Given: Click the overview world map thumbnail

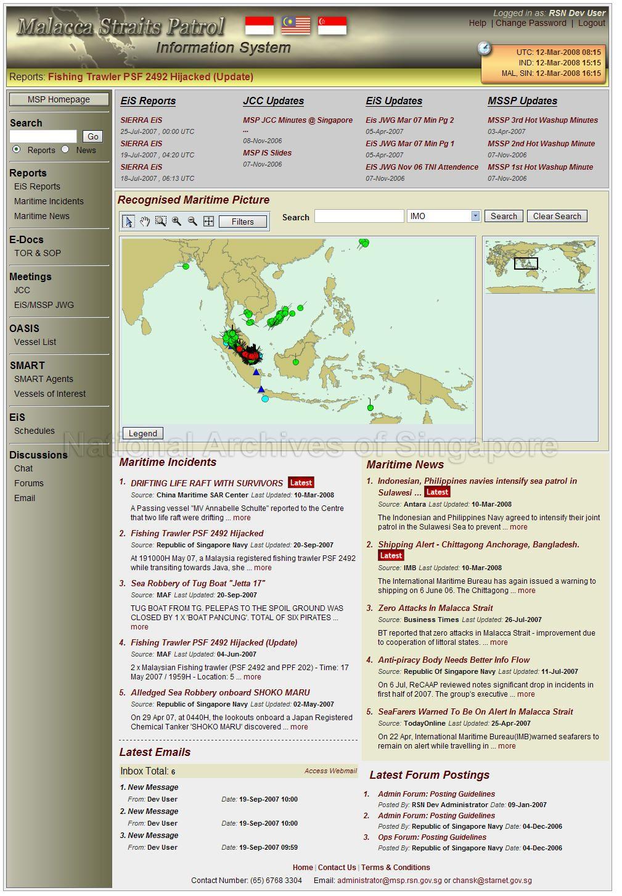Looking at the screenshot, I should [x=540, y=266].
